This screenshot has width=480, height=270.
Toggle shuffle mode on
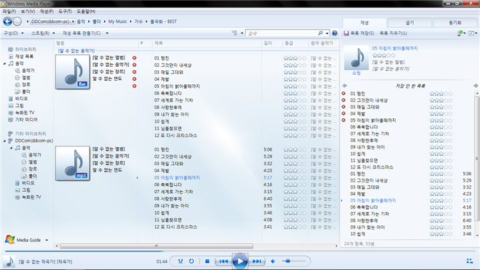tap(181, 261)
